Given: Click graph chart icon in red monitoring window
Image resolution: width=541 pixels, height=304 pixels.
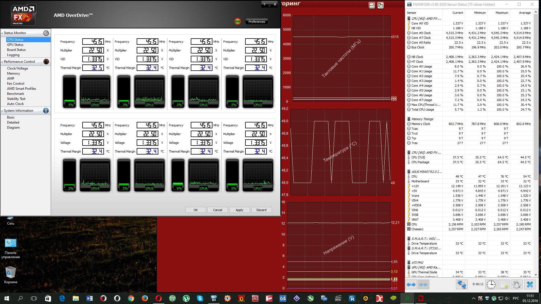Looking at the screenshot, I should [372, 5].
